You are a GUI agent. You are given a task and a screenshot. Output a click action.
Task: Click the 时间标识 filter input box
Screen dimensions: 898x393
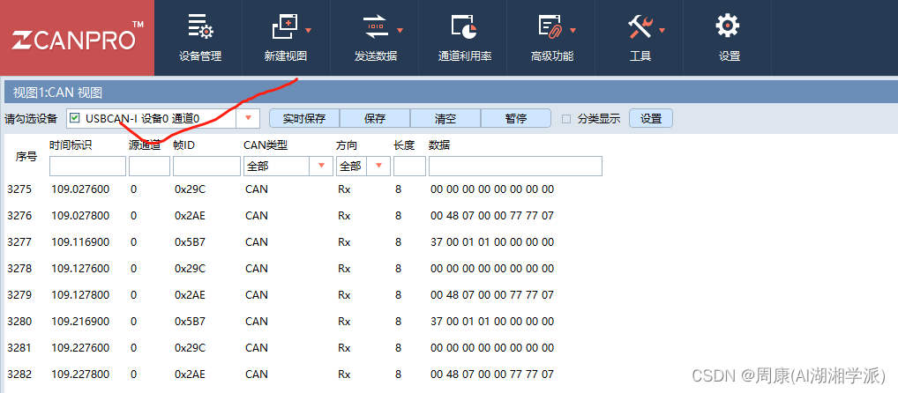(87, 166)
